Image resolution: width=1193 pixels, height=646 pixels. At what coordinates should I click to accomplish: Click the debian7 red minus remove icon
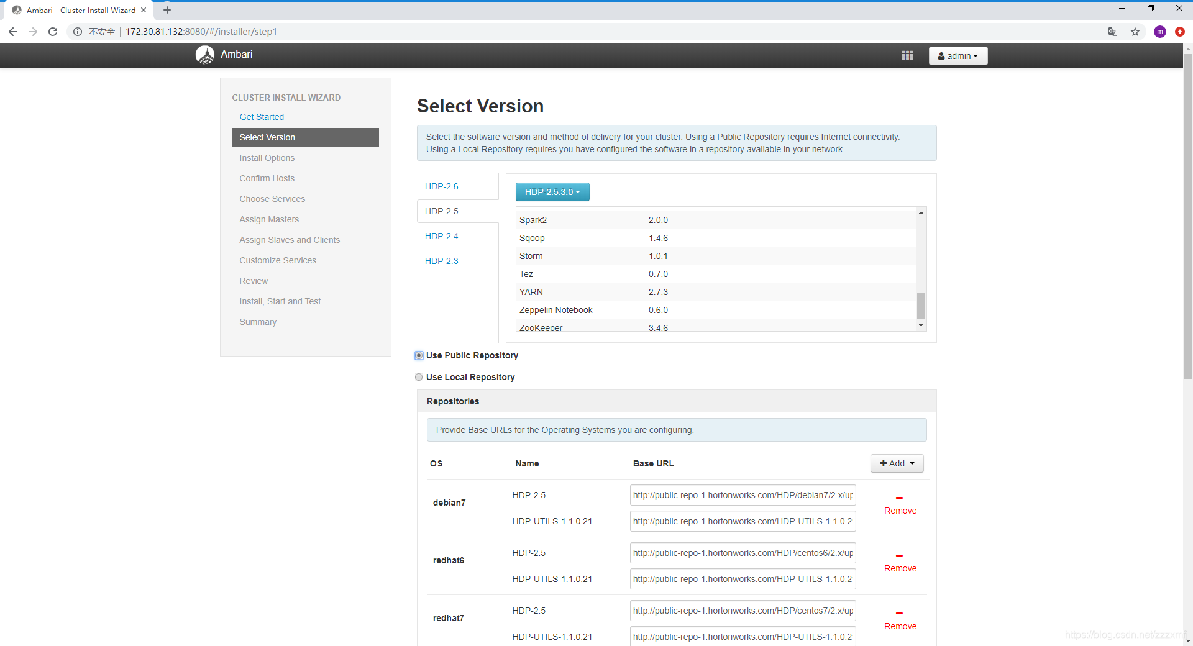pyautogui.click(x=899, y=498)
